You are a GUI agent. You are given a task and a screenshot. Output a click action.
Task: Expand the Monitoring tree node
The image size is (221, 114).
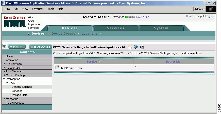[5, 99]
